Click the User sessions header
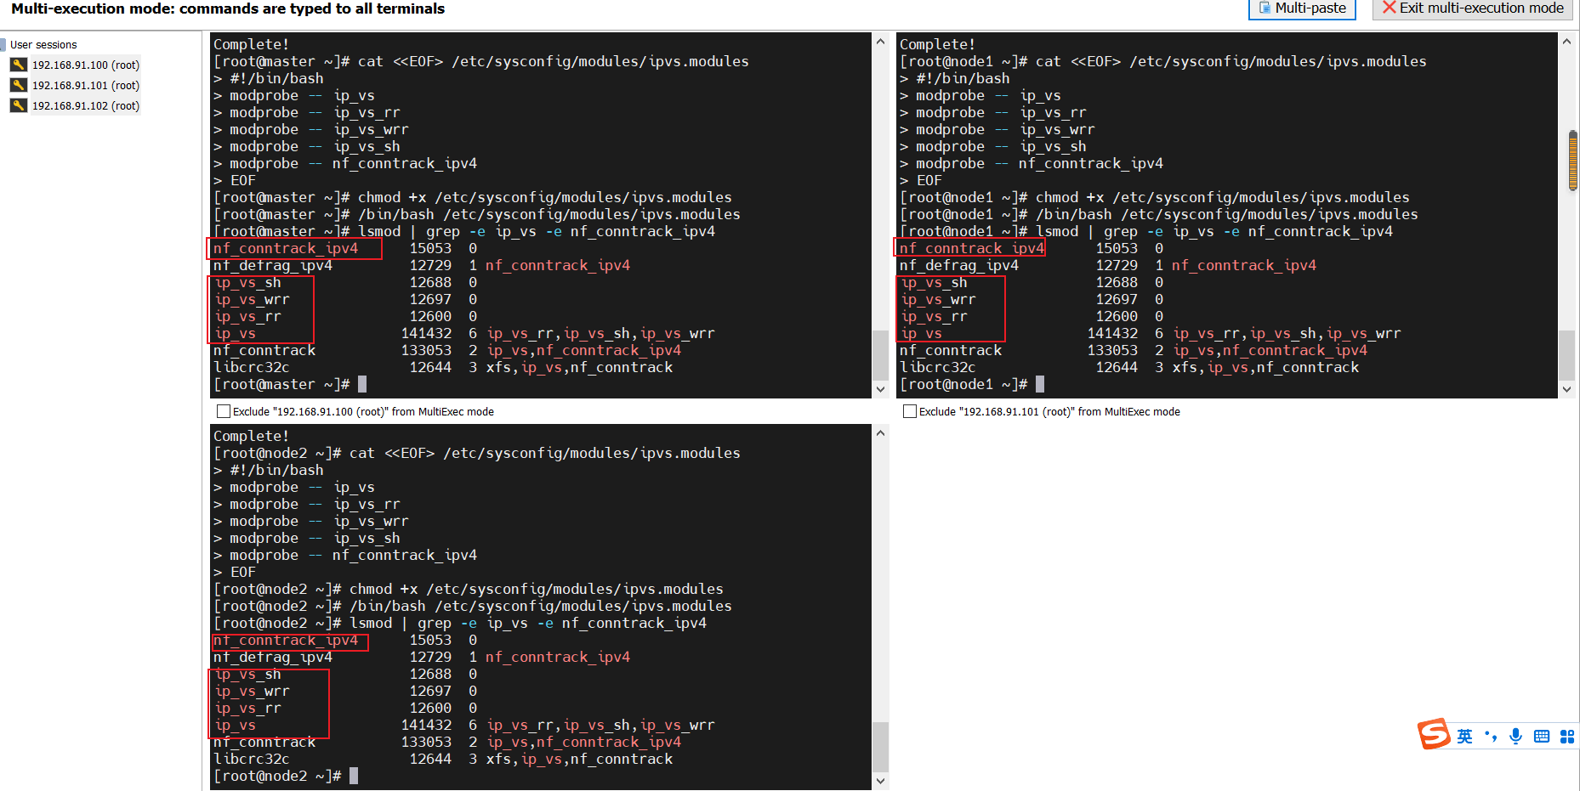 pos(43,45)
